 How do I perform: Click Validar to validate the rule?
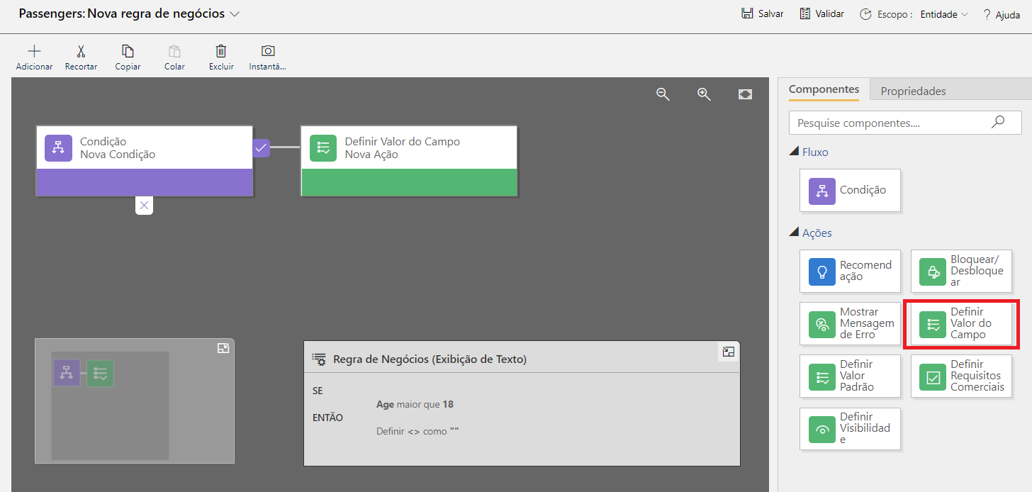tap(821, 13)
